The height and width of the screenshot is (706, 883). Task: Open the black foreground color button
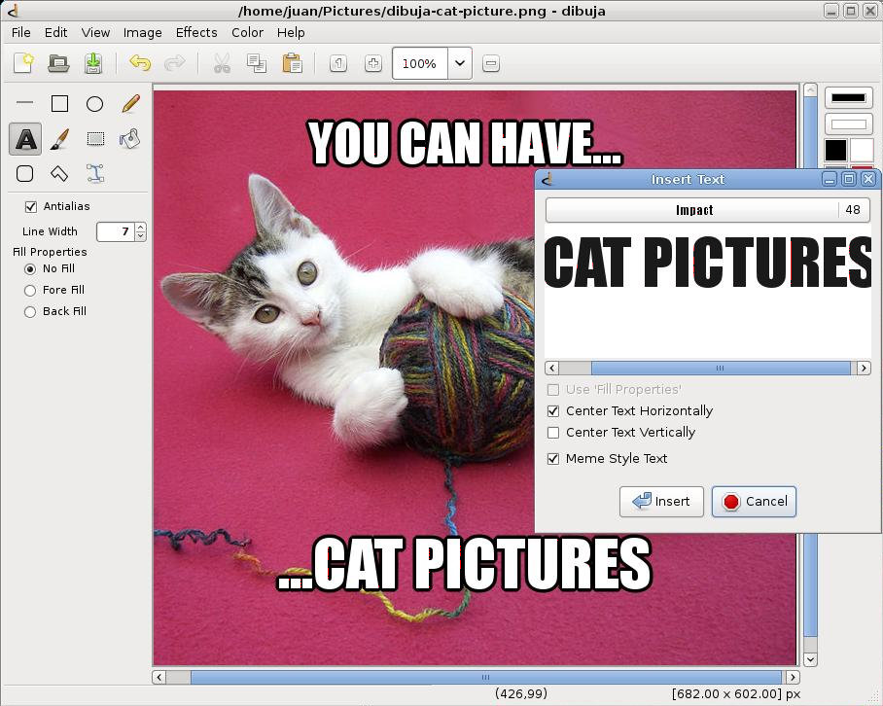point(849,98)
